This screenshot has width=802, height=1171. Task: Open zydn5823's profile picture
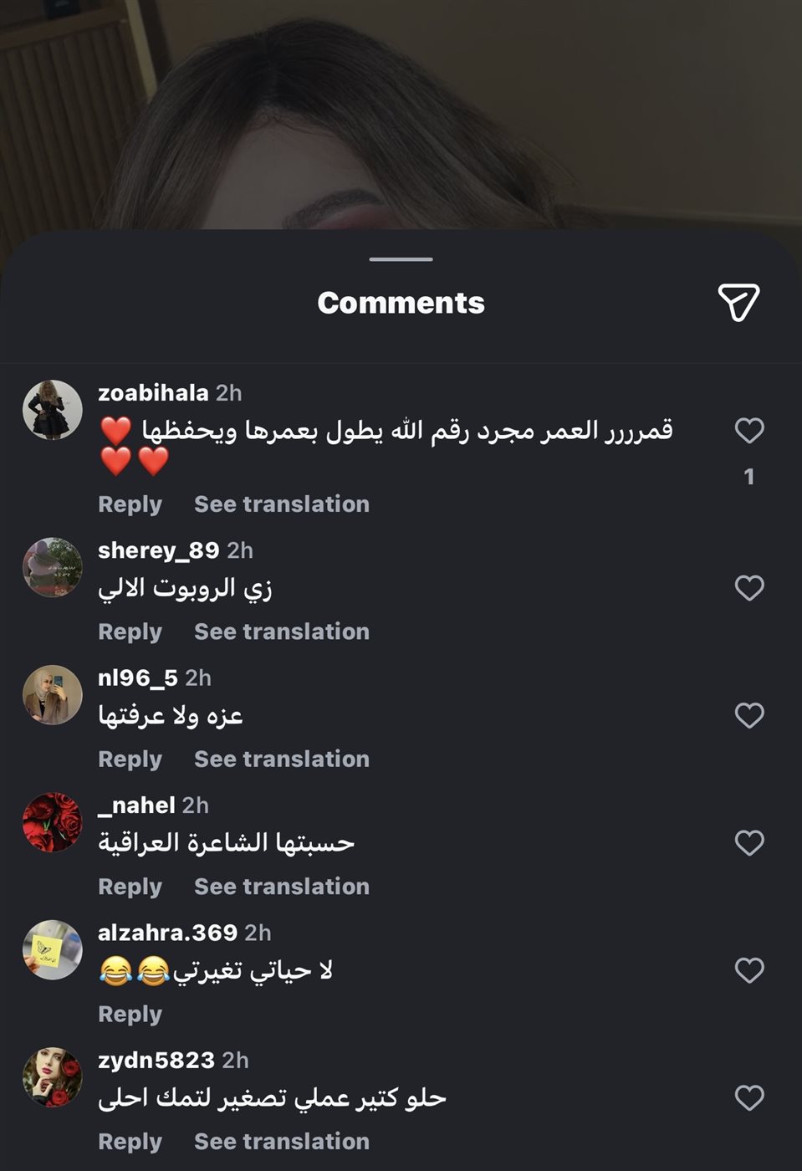click(53, 1077)
